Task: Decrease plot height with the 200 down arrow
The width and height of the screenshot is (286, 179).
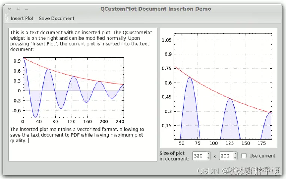Action: point(235,158)
